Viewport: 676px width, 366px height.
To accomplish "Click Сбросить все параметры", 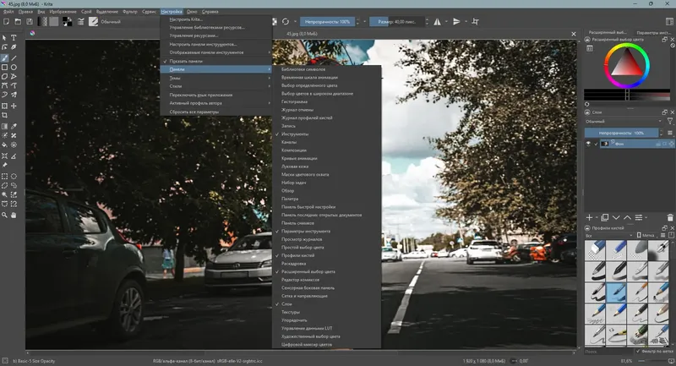I will 194,112.
